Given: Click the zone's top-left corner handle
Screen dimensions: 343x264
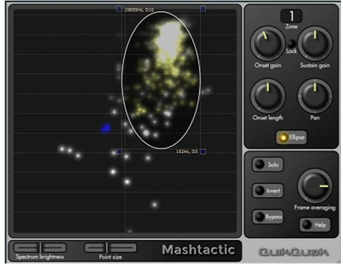Looking at the screenshot, I should point(119,9).
